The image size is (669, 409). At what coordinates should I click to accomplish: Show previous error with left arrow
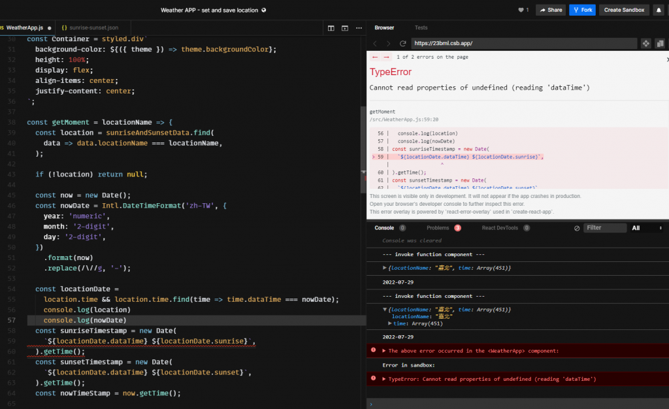[374, 57]
